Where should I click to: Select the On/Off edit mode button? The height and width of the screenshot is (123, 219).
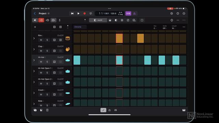pyautogui.click(x=98, y=20)
